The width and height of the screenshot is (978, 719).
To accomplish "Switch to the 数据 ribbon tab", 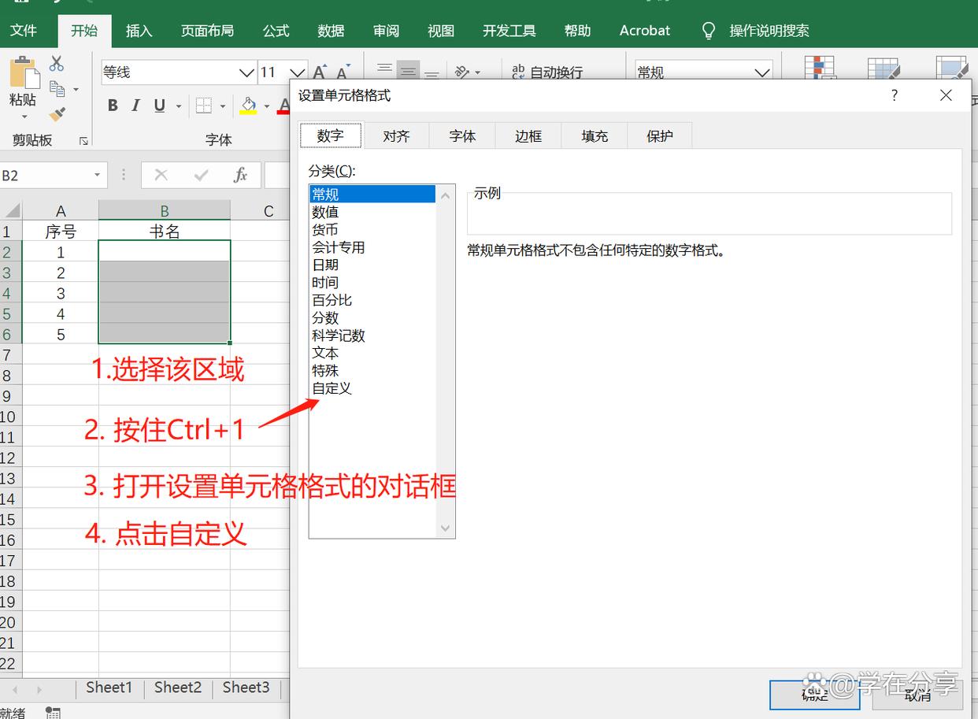I will 331,31.
